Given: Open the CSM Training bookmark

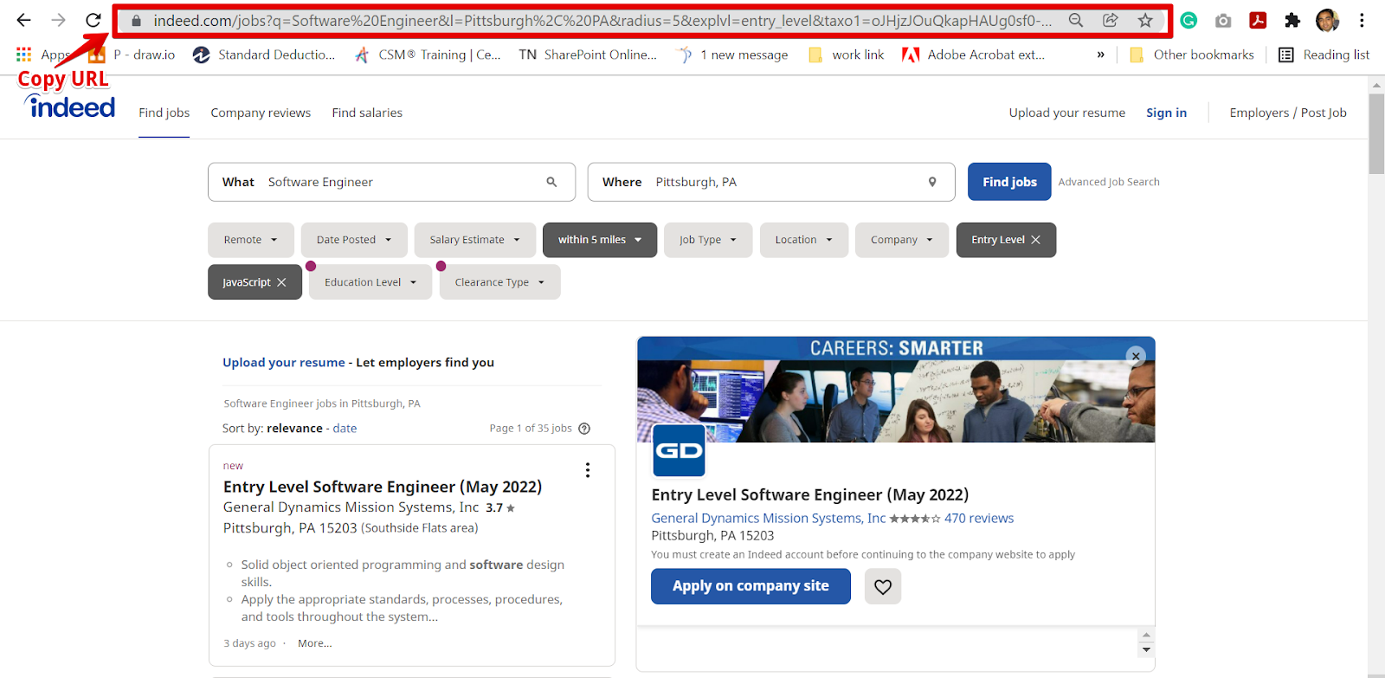Looking at the screenshot, I should click(x=428, y=55).
